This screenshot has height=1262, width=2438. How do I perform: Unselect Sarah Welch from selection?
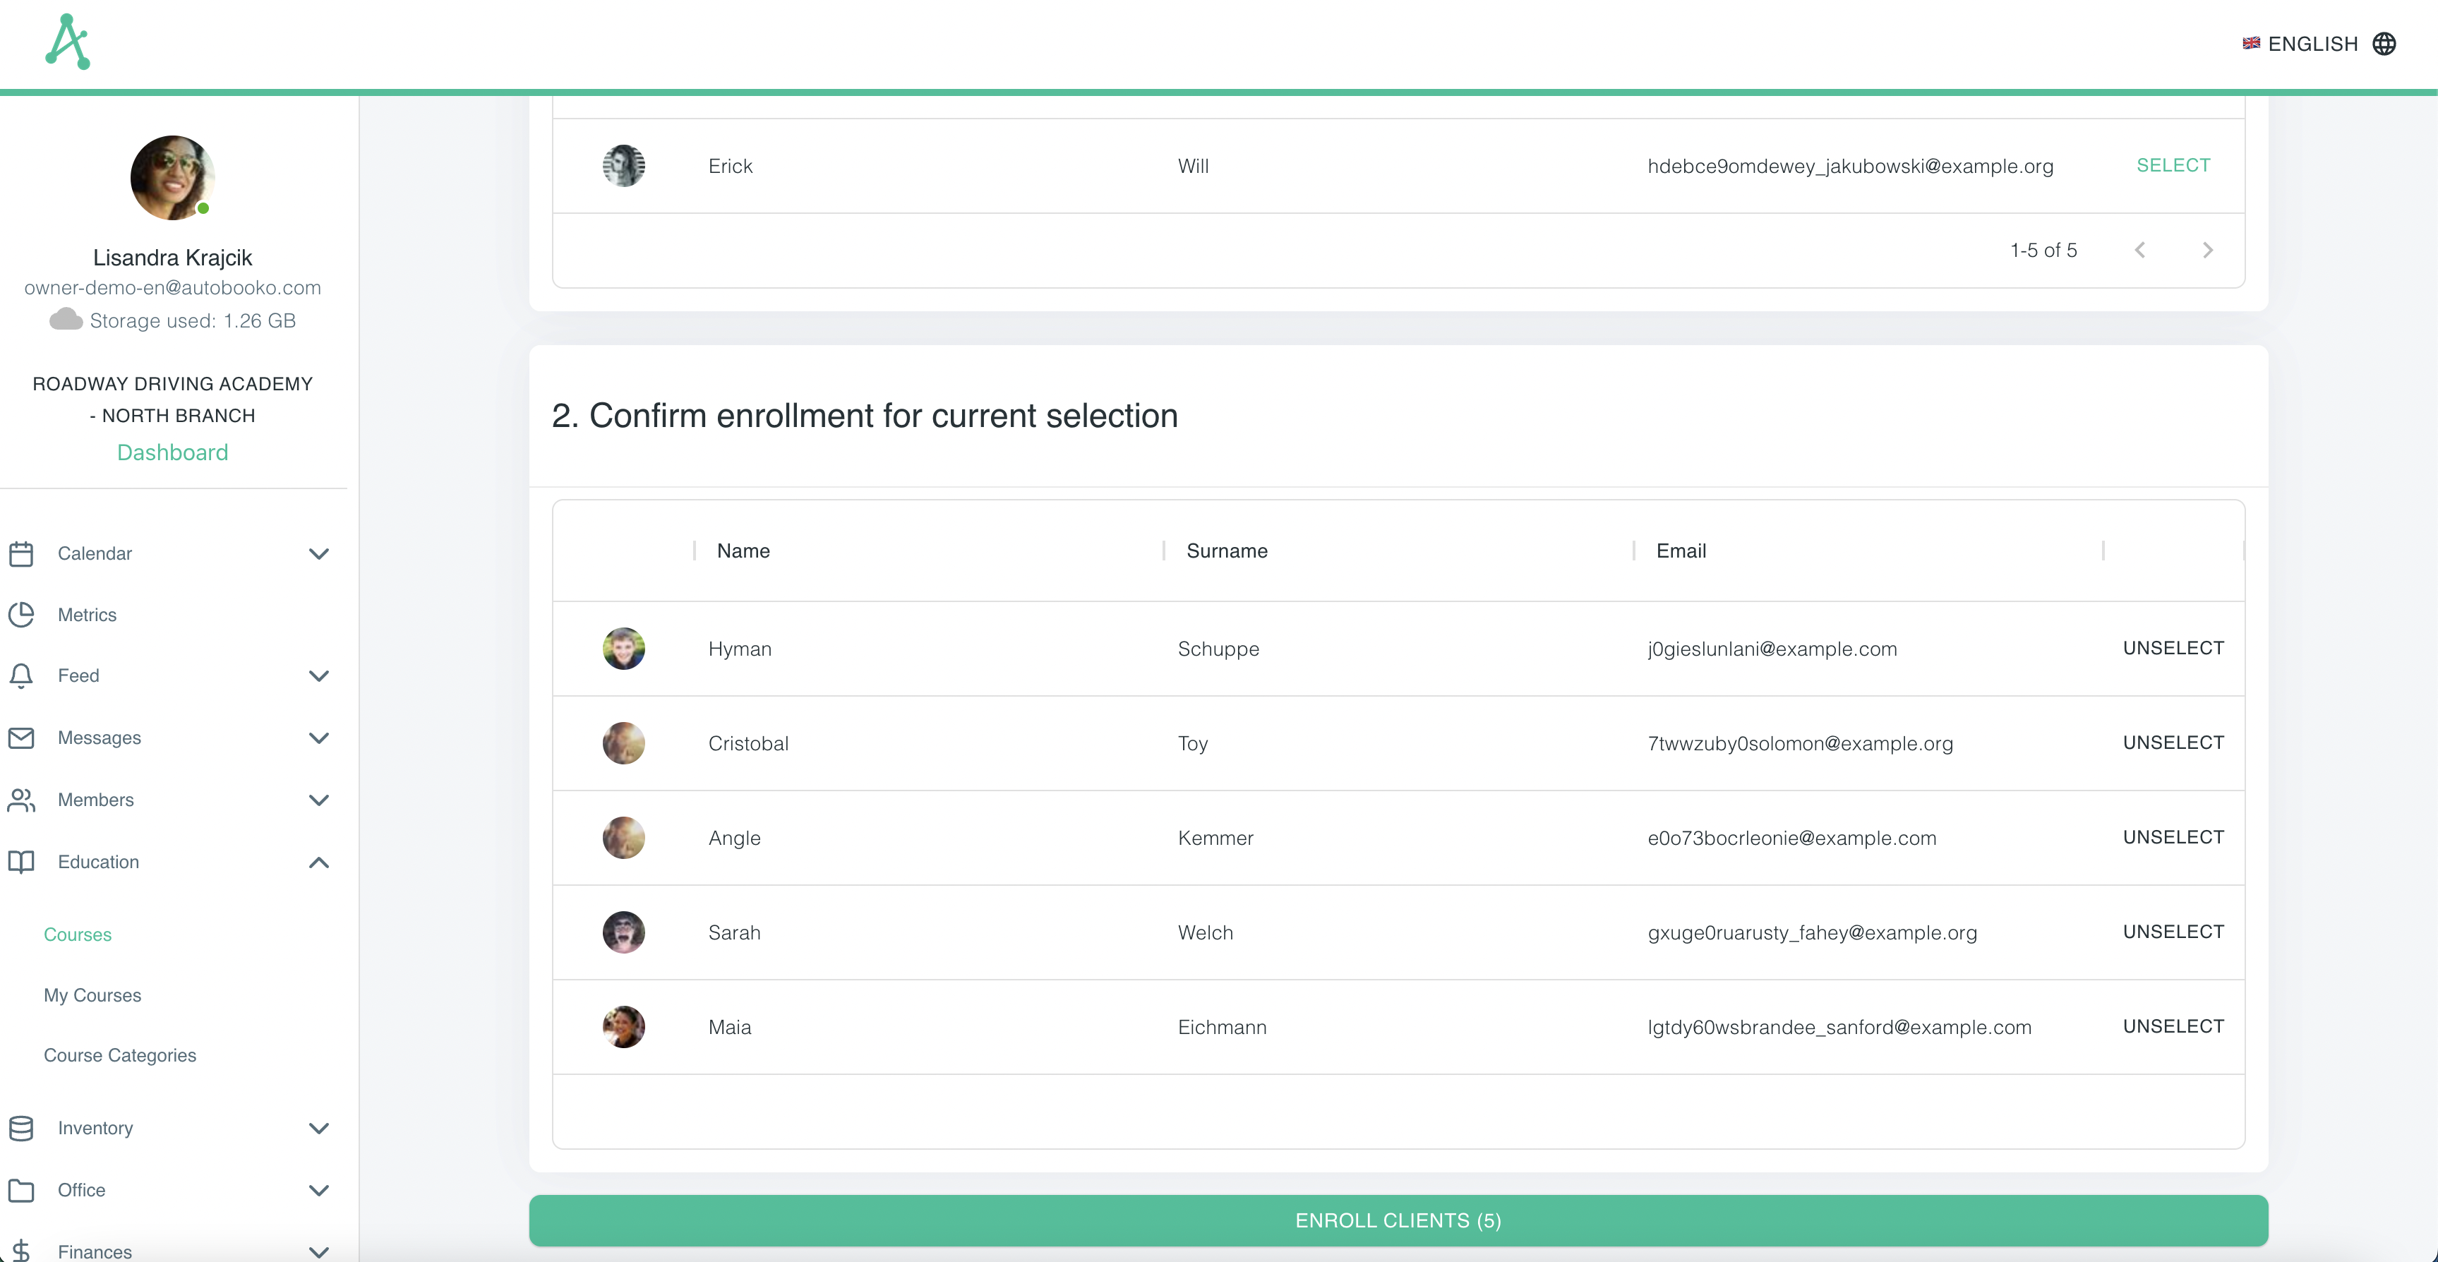pos(2173,932)
